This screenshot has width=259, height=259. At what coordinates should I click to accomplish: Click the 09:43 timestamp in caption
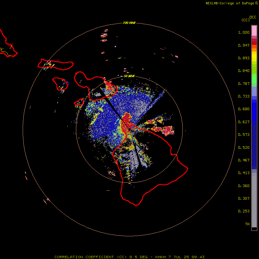(198, 257)
